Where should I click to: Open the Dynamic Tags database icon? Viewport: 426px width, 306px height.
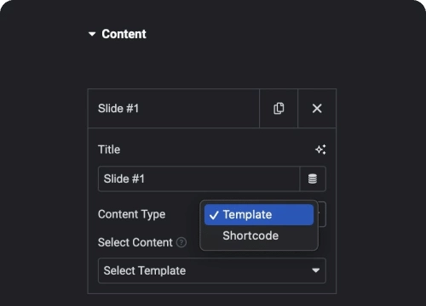[x=313, y=178]
